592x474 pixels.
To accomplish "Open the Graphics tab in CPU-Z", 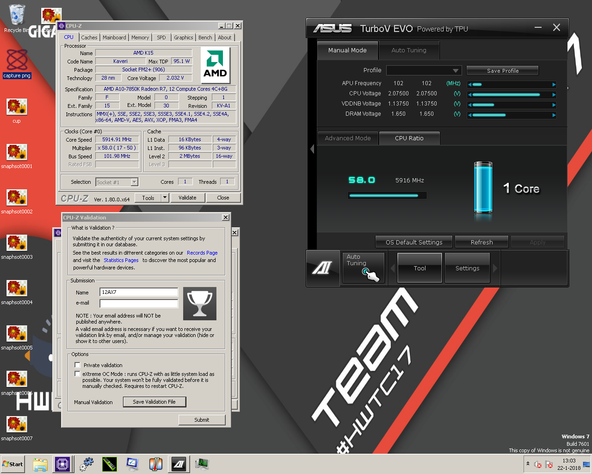I will click(x=184, y=37).
